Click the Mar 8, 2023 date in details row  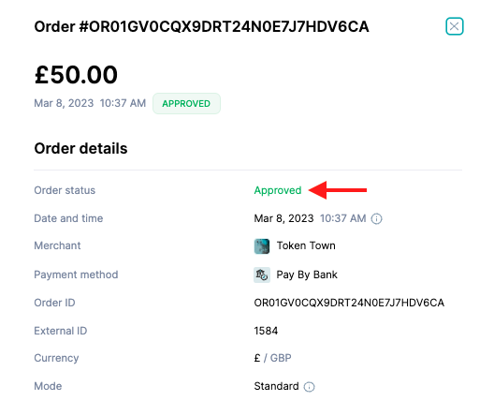(283, 218)
